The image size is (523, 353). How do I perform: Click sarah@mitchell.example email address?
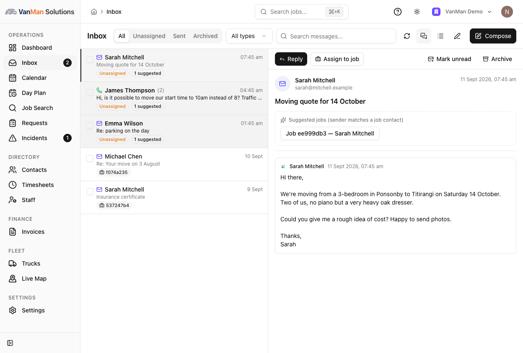pyautogui.click(x=324, y=88)
